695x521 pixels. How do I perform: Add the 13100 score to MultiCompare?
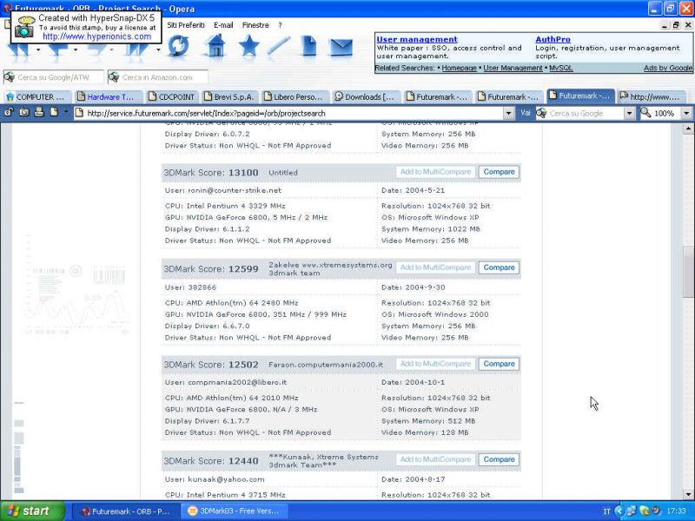point(436,172)
